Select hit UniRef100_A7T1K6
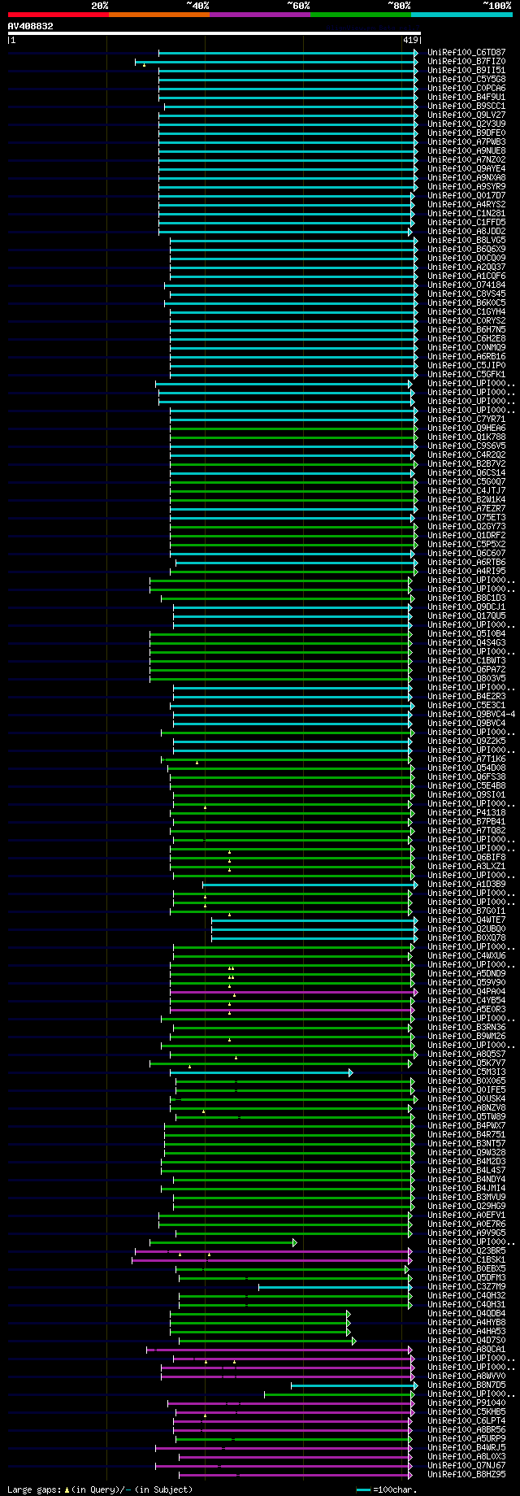Screen dimensions: 520x1496 coord(466,759)
